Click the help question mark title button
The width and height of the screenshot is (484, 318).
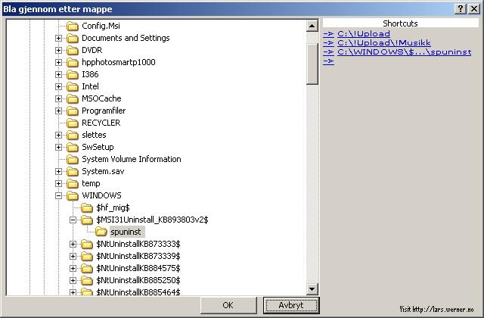pos(461,8)
